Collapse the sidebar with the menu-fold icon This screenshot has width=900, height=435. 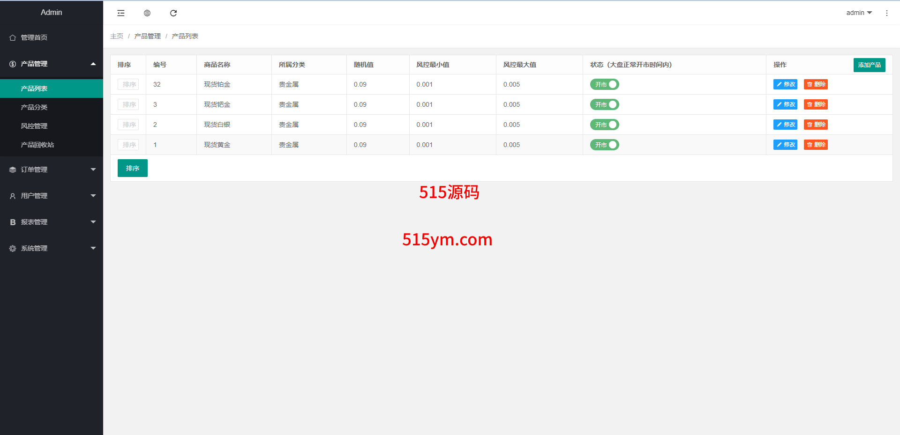pos(121,13)
